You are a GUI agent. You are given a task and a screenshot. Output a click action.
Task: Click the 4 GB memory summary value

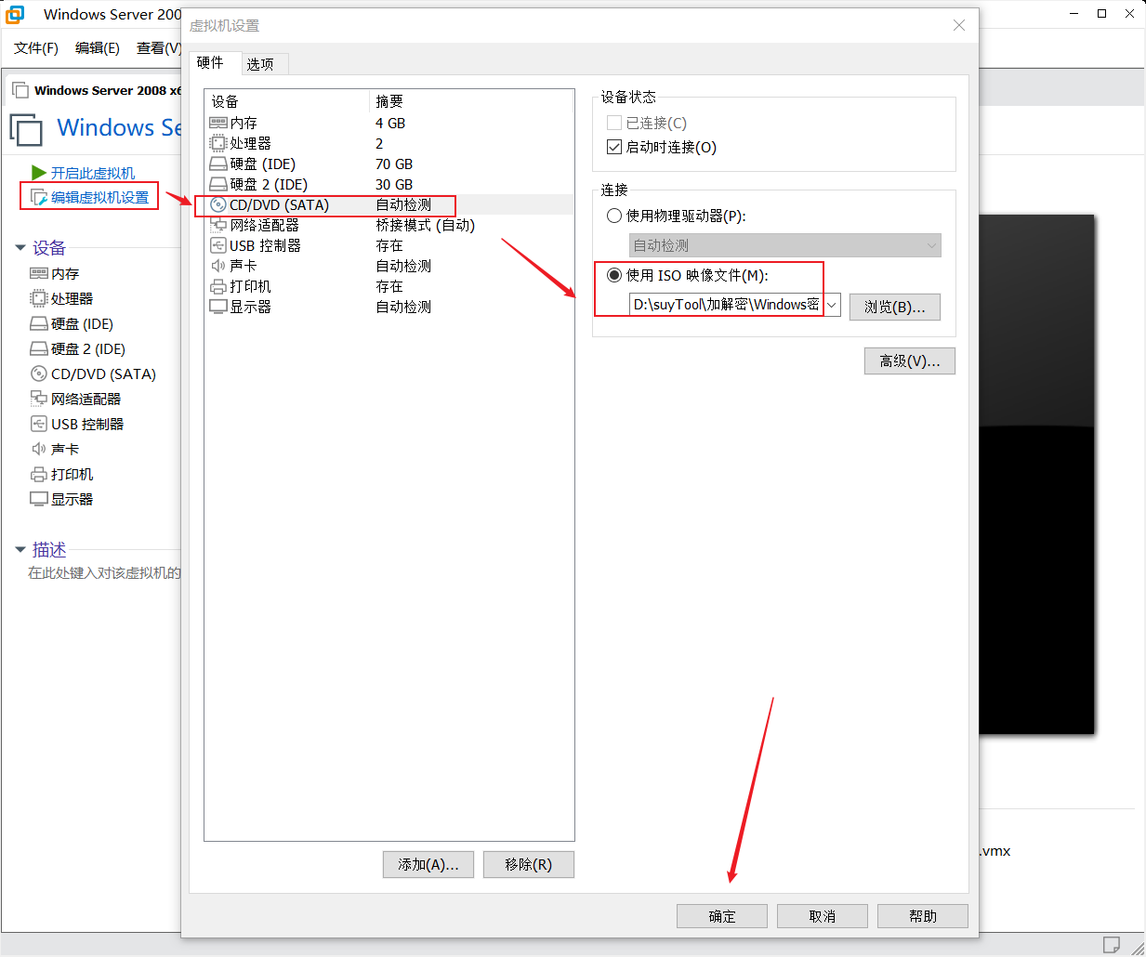coord(390,123)
